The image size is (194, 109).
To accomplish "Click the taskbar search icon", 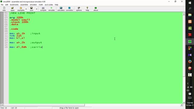I will click(190, 8).
